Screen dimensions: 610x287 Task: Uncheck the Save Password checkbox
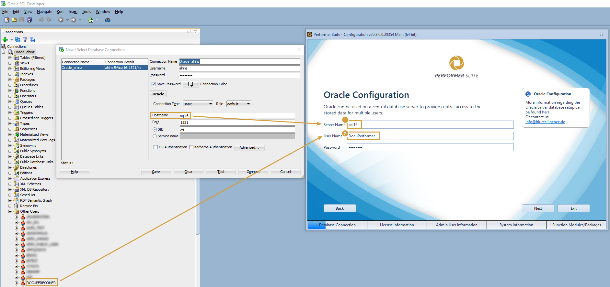[154, 84]
